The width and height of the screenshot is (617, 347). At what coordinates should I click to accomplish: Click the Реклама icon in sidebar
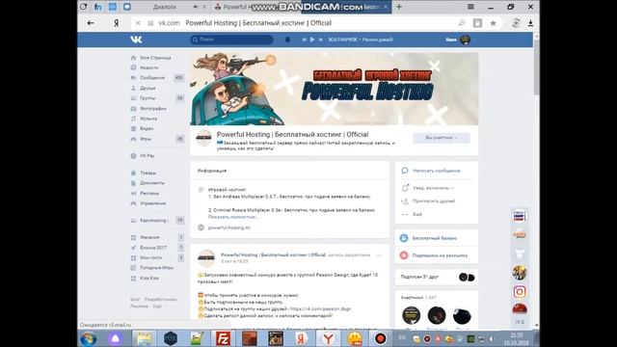coord(133,193)
